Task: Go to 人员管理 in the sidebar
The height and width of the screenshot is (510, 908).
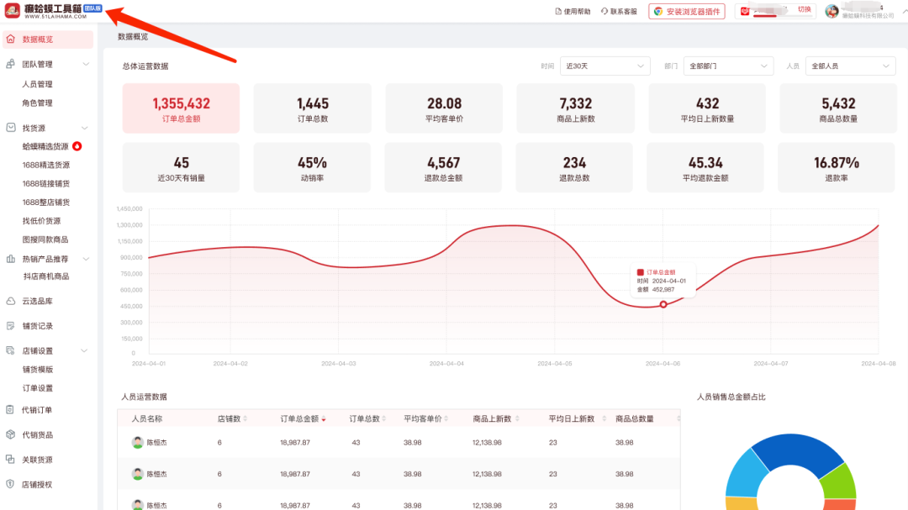Action: click(x=38, y=84)
